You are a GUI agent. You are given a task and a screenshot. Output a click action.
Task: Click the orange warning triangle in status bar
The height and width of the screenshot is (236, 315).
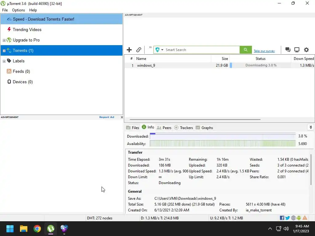[305, 218]
